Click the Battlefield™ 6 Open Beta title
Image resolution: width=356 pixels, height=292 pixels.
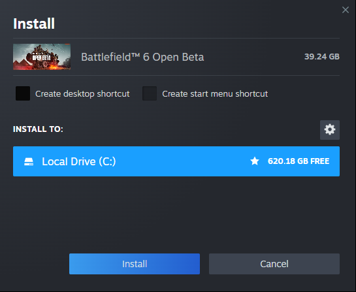pyautogui.click(x=142, y=57)
